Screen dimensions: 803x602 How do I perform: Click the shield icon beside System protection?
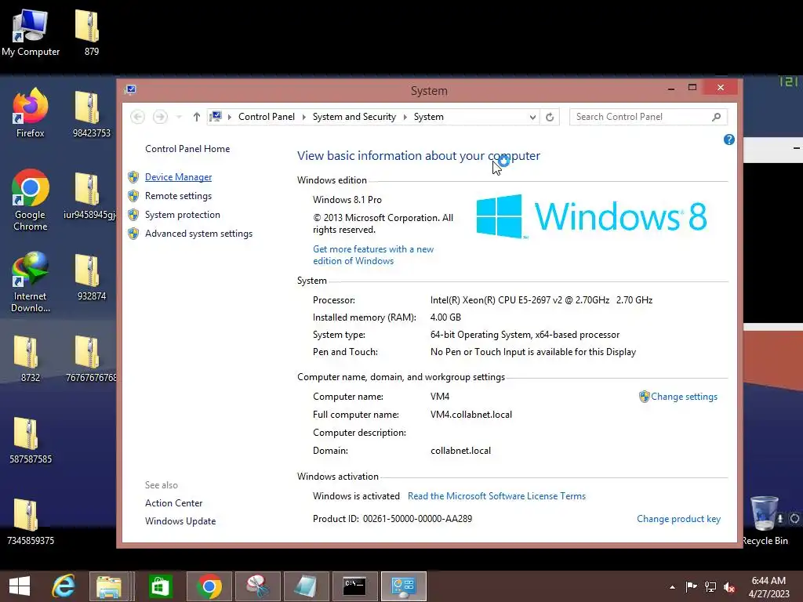point(133,215)
